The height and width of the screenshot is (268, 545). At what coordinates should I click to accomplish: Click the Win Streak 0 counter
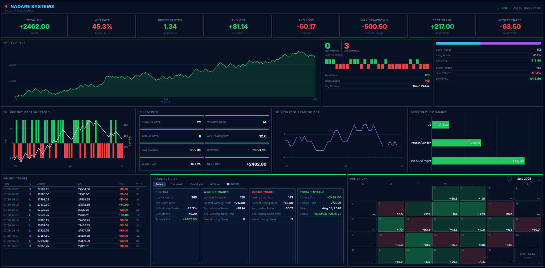click(x=332, y=47)
